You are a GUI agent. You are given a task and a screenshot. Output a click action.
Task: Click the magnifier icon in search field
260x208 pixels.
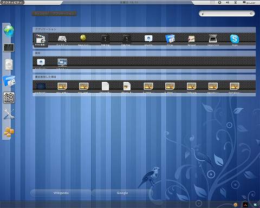click(x=251, y=14)
